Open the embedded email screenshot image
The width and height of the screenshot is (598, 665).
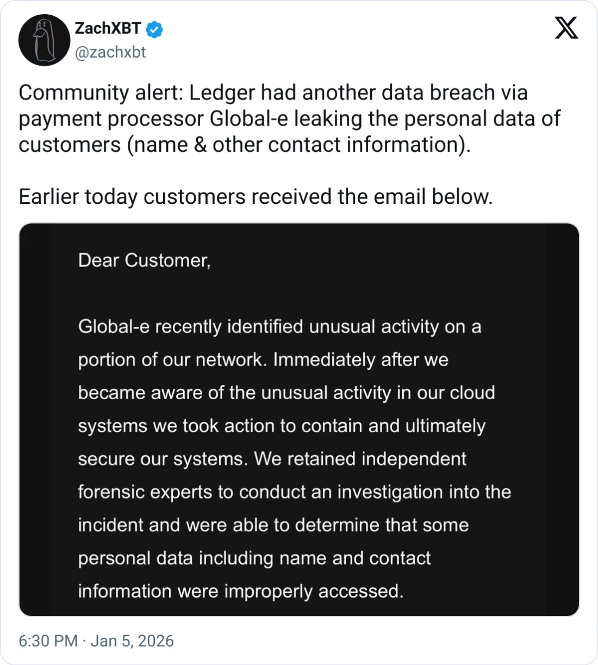click(x=299, y=419)
